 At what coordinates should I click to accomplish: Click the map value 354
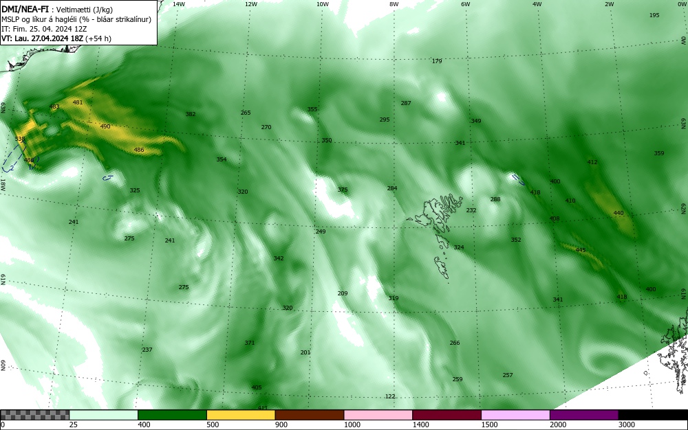(222, 159)
